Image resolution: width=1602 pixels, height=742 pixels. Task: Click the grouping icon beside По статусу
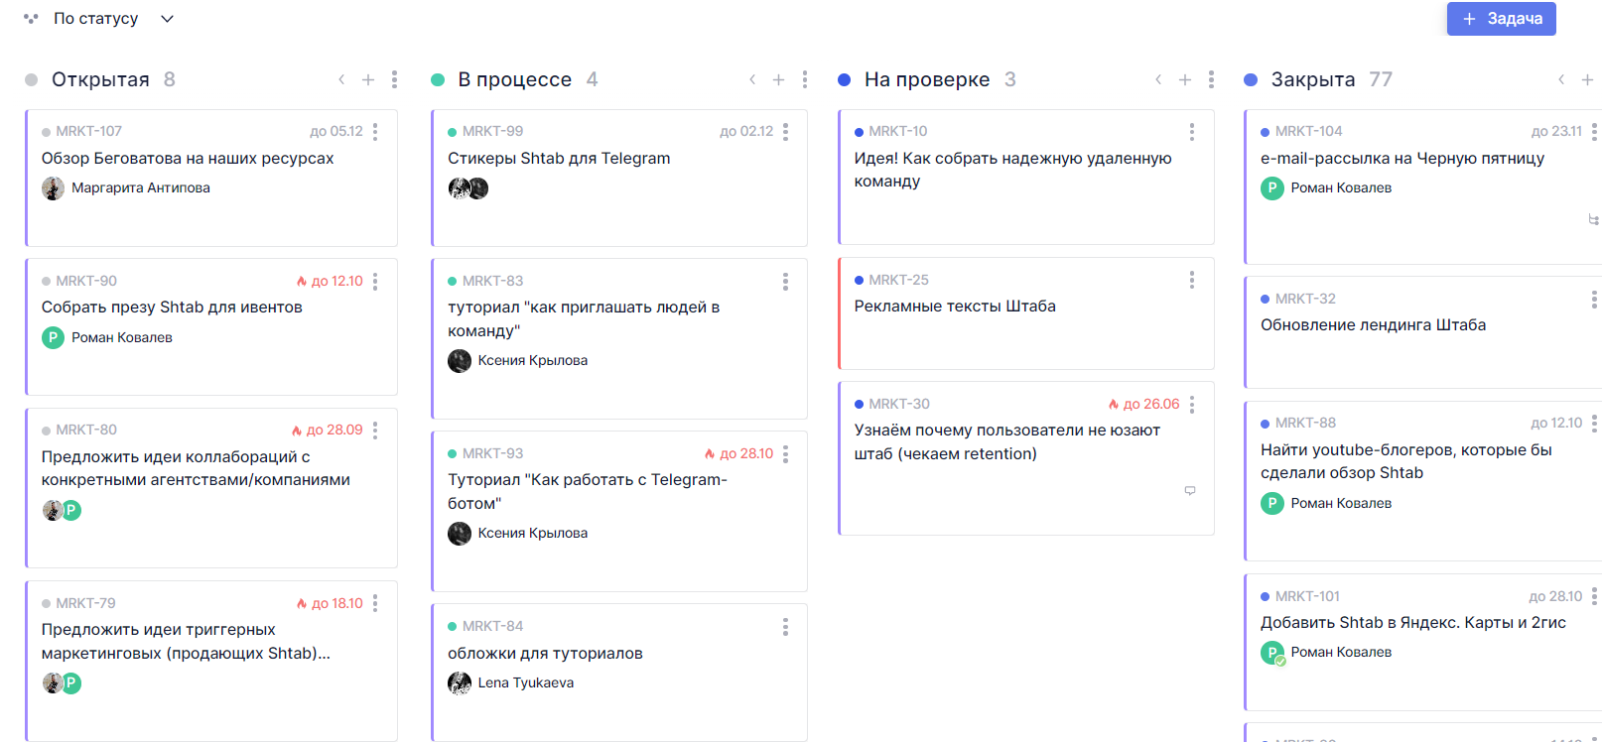31,19
